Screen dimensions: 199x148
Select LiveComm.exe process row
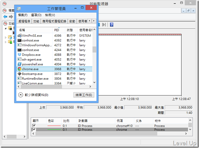[55, 83]
